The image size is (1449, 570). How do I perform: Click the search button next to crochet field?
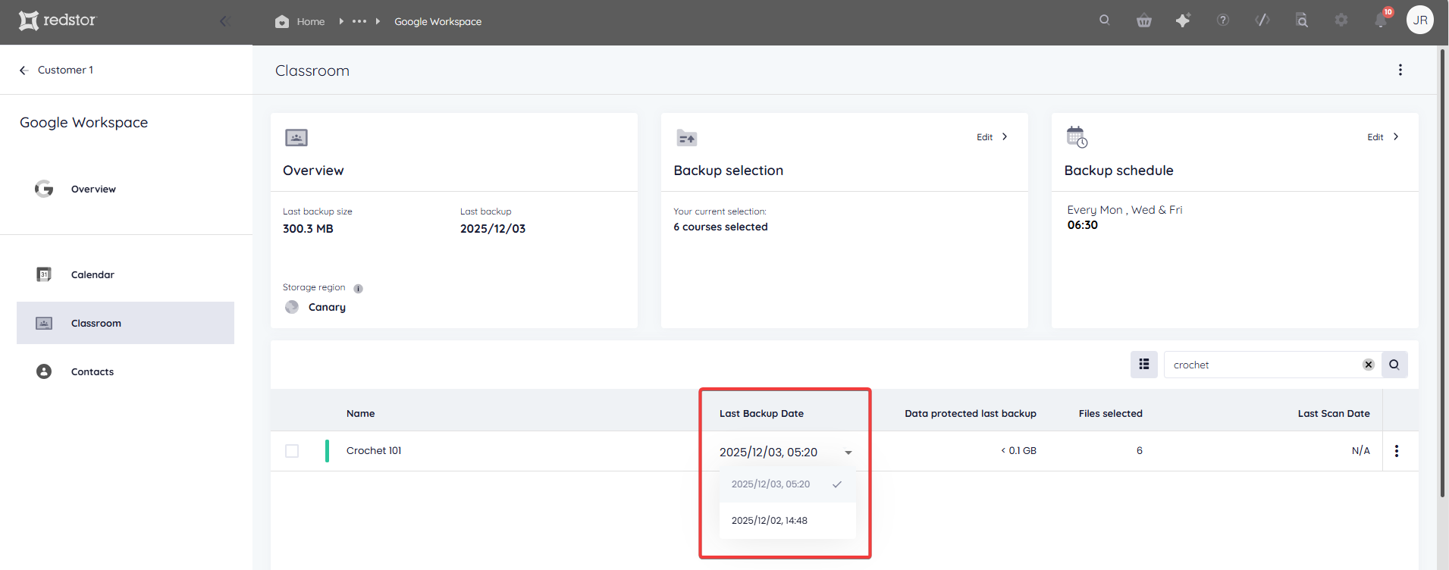(x=1394, y=365)
